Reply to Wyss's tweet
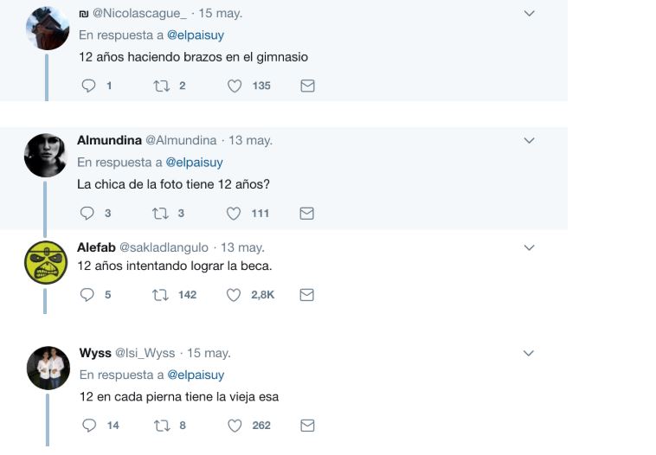Viewport: 656px width, 455px height. pyautogui.click(x=89, y=425)
